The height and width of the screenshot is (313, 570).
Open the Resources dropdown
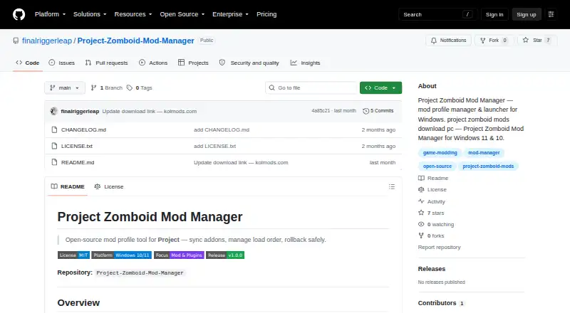133,14
